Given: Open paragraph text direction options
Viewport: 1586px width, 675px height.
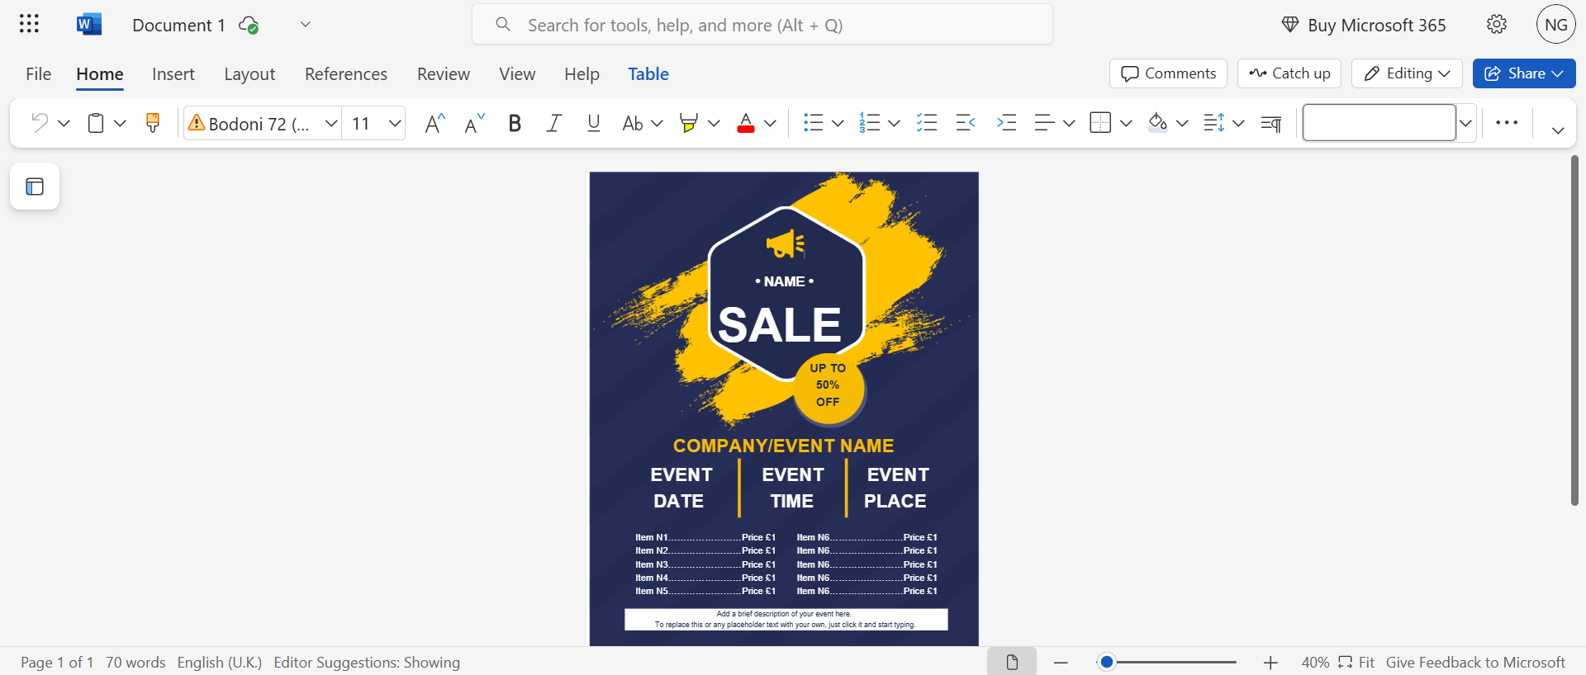Looking at the screenshot, I should pos(1271,123).
